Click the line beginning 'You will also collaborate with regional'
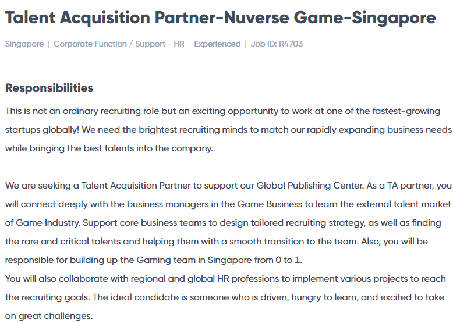Screen dimensions: 453x323 (x=225, y=279)
